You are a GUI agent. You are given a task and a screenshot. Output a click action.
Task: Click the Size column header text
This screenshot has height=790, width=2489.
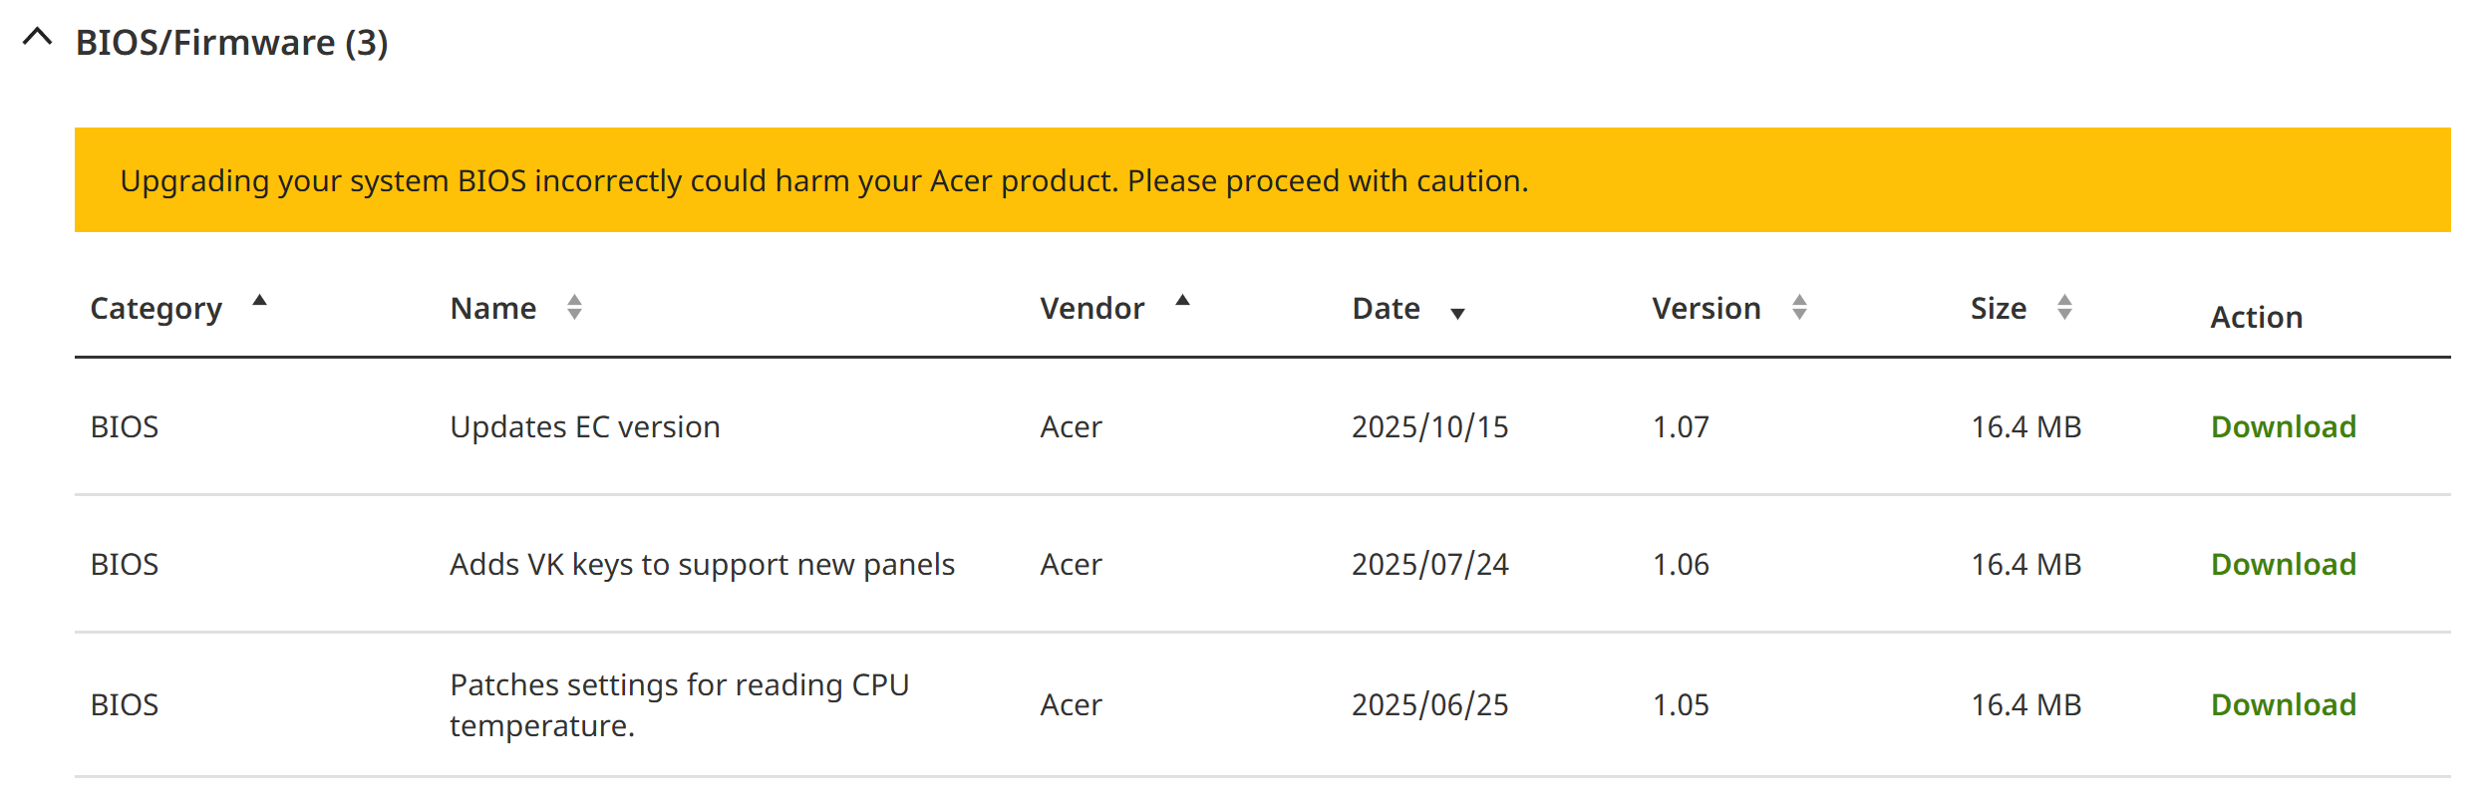[x=1998, y=309]
